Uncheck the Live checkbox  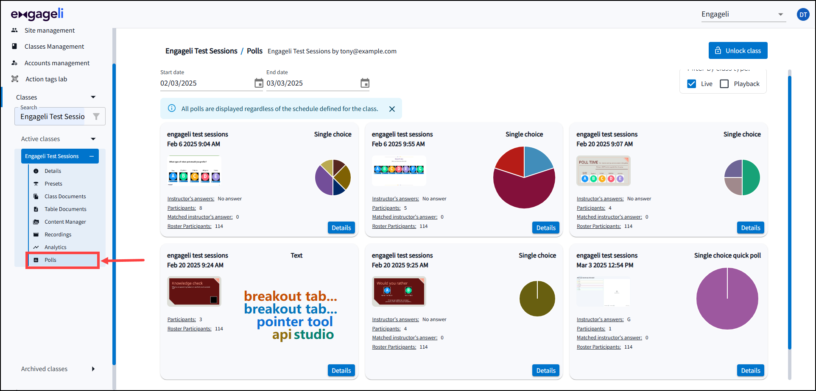692,84
